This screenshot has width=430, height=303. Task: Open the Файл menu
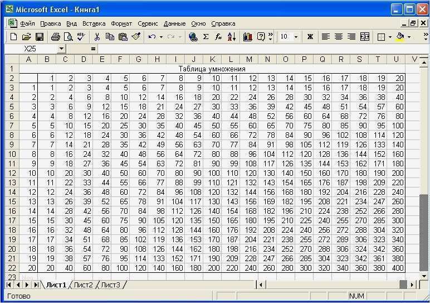27,23
